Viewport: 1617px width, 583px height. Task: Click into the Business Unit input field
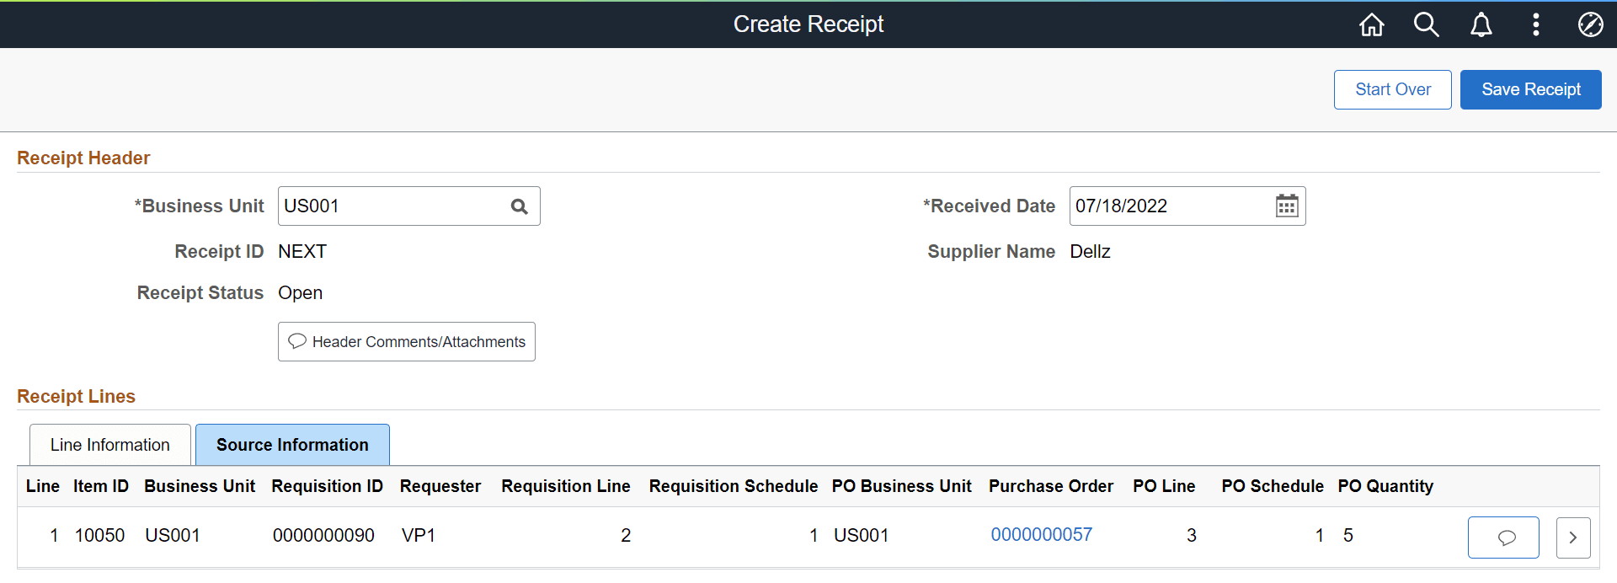pyautogui.click(x=392, y=206)
